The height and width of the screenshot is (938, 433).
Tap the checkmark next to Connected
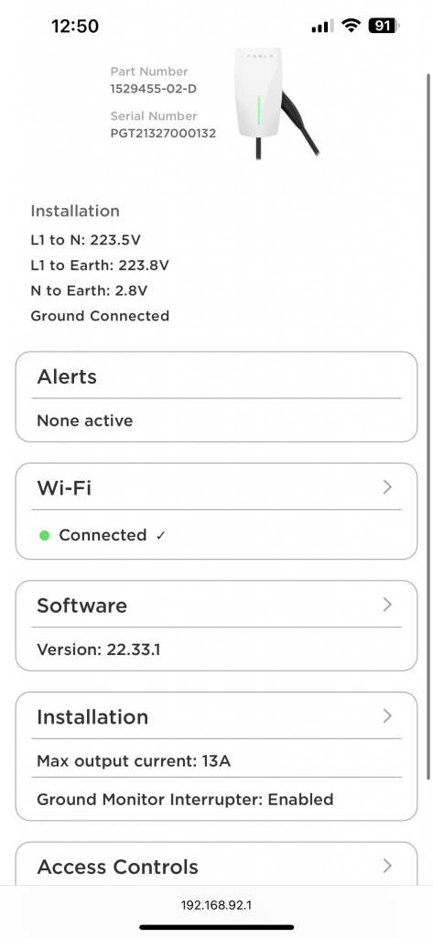pos(160,536)
